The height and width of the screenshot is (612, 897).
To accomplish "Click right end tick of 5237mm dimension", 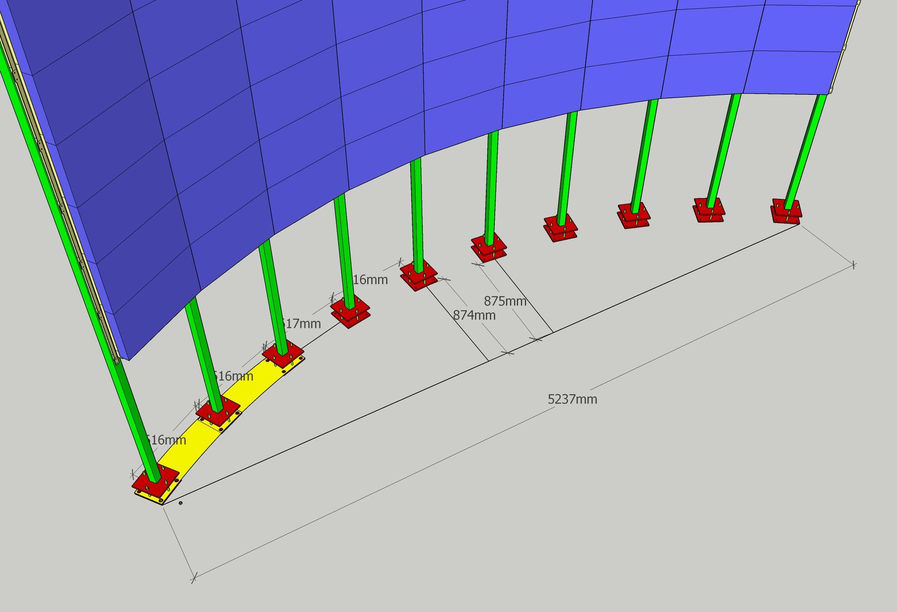I will (x=854, y=265).
